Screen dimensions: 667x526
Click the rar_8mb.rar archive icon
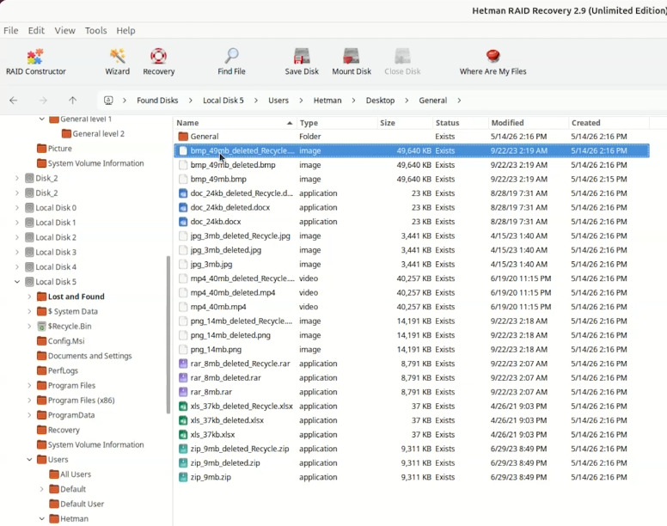(183, 392)
